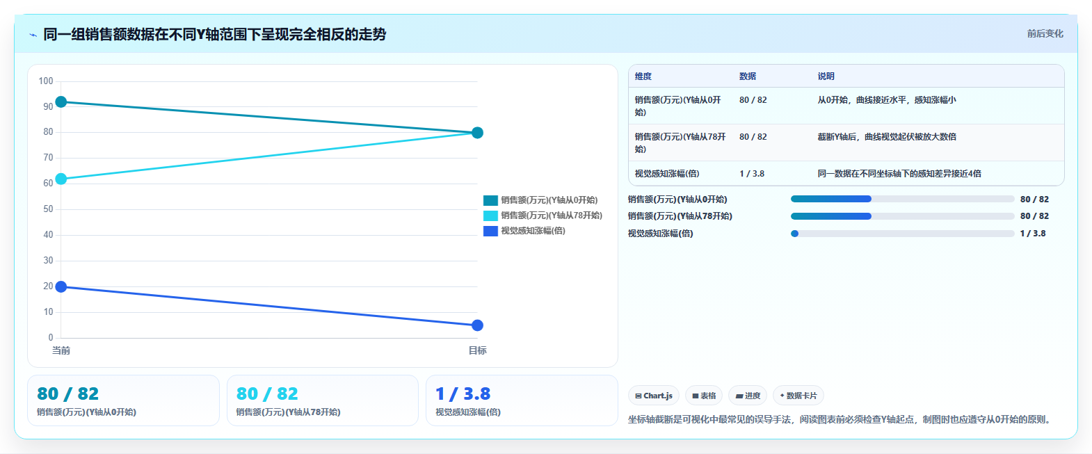Screen dimensions: 1092x454
Task: Click the footer note about 坐标轴截断
Action: coord(841,419)
